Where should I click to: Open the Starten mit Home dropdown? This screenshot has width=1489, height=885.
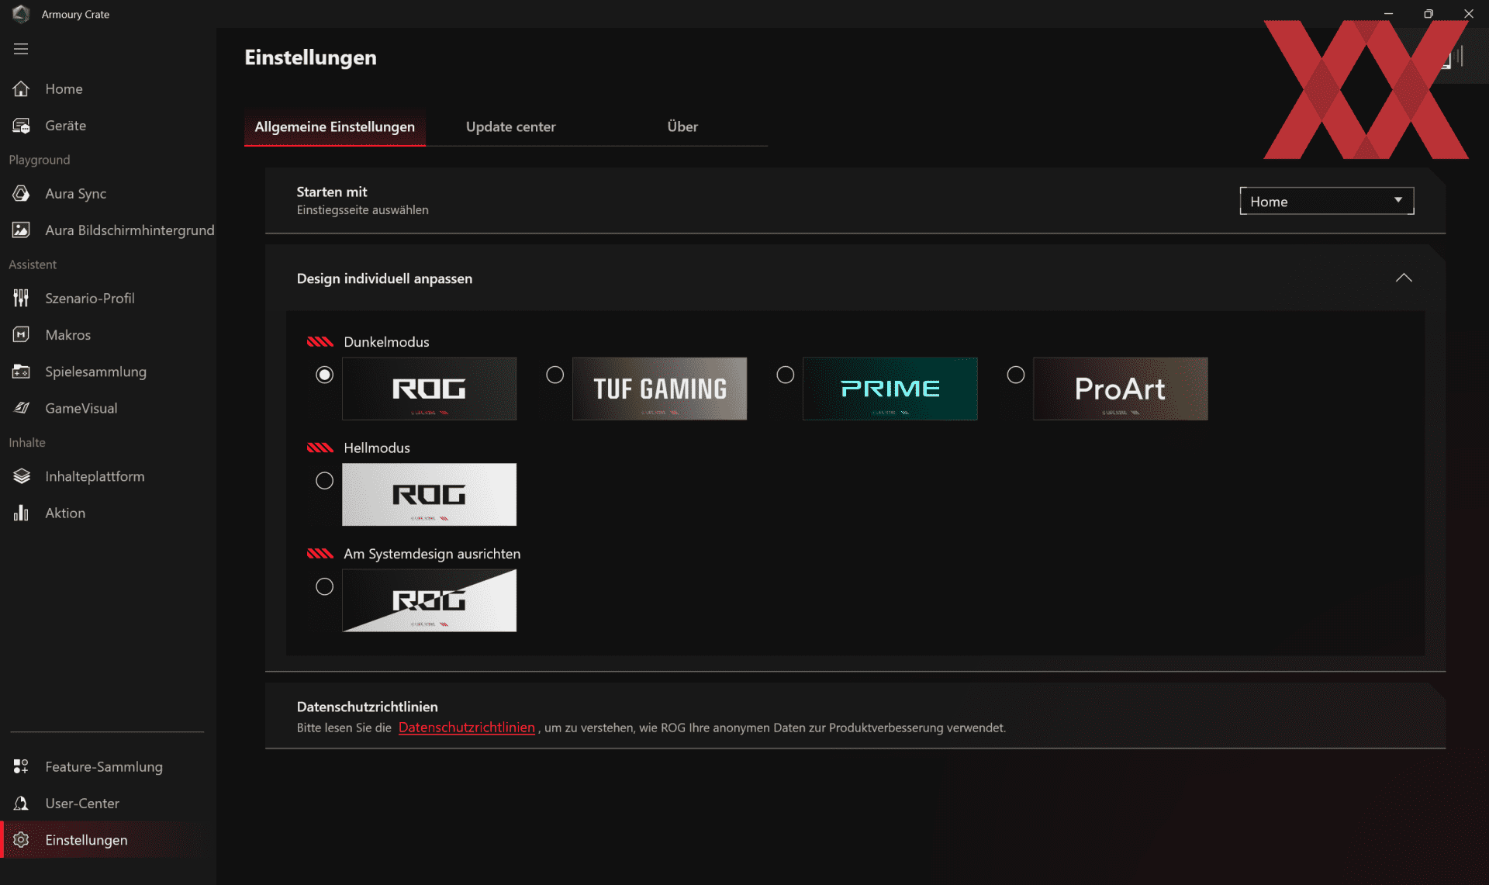[x=1327, y=201]
